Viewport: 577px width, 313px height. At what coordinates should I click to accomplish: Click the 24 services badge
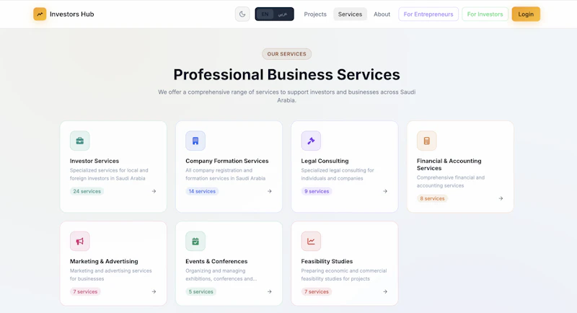87,191
